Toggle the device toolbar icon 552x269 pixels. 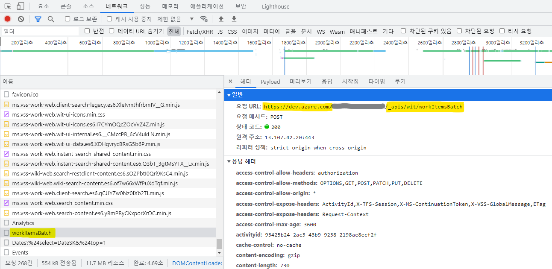click(21, 6)
